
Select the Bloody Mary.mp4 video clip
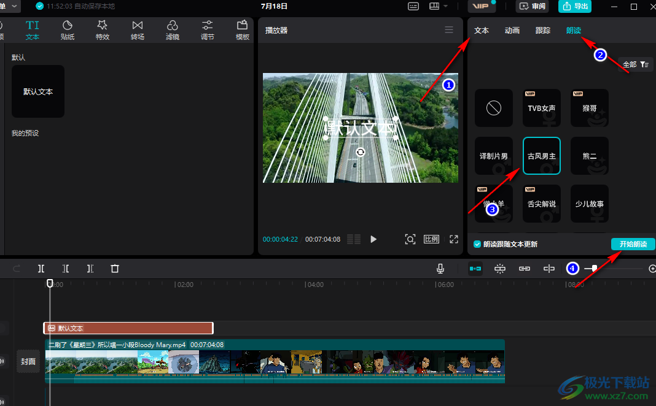[275, 361]
